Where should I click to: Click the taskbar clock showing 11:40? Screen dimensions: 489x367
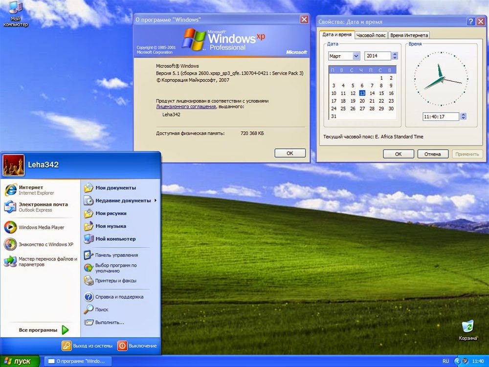(478, 362)
